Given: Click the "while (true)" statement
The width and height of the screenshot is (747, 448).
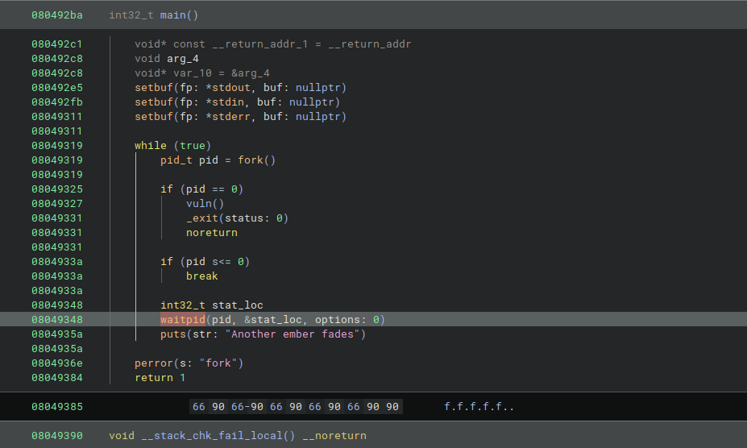Looking at the screenshot, I should [x=173, y=146].
